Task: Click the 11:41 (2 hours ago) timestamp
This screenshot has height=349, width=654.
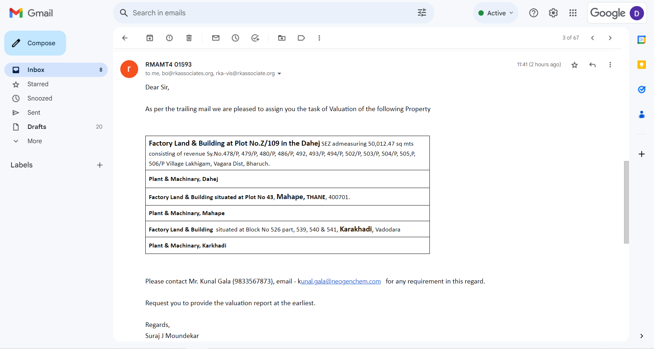Action: click(x=539, y=64)
